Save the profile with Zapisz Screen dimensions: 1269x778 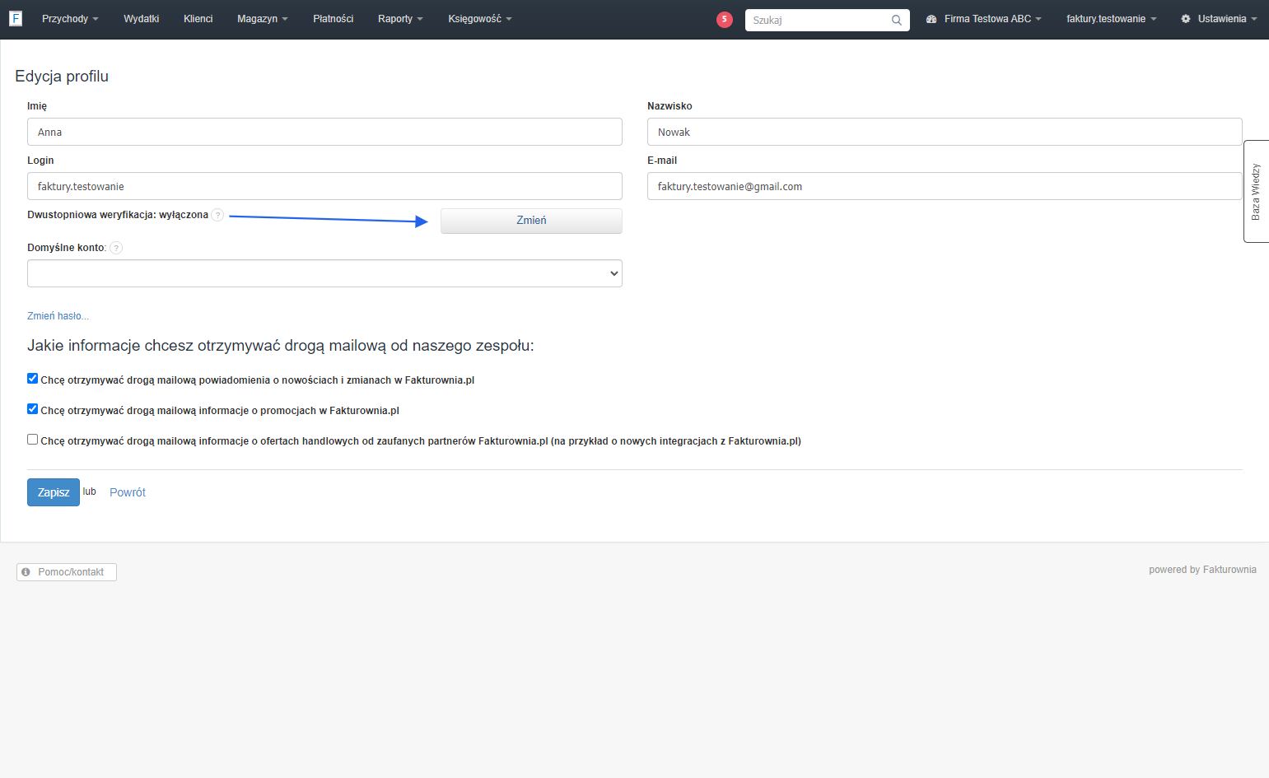54,492
